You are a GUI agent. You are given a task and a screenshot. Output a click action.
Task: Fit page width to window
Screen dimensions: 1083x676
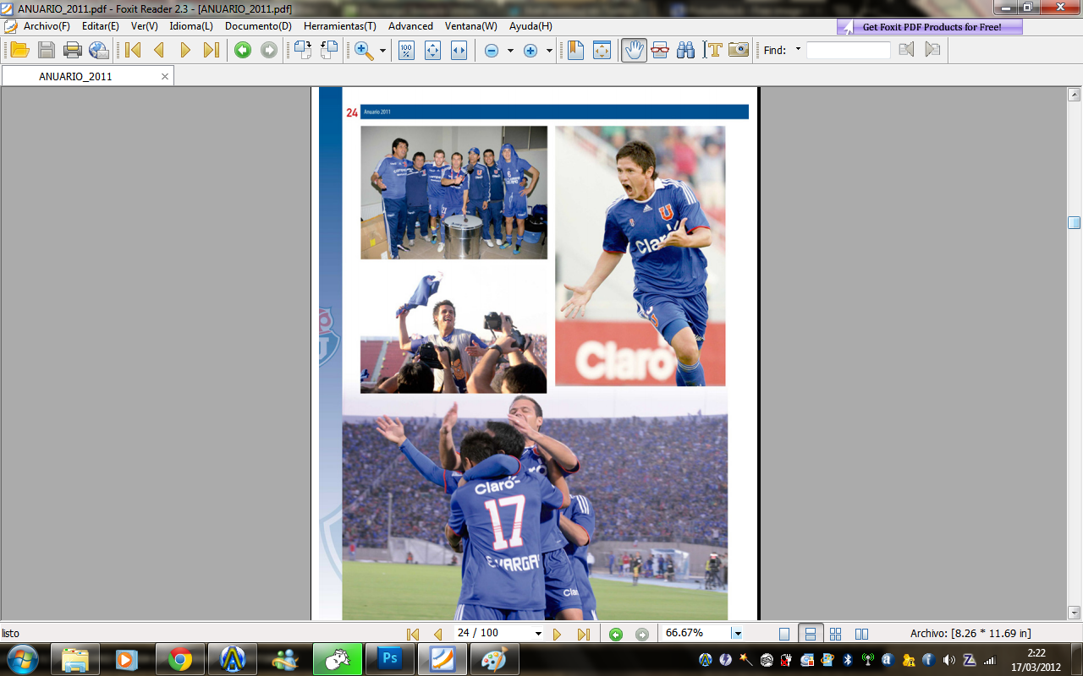click(459, 50)
